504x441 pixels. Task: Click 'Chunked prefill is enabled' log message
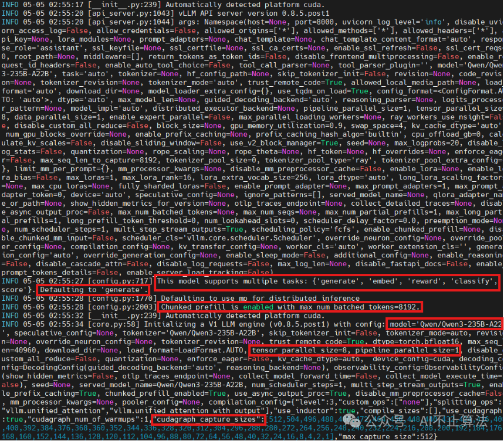[217, 307]
